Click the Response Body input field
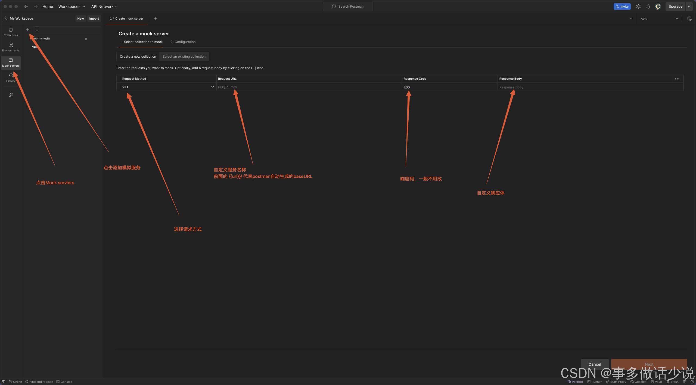This screenshot has width=696, height=385. 588,87
